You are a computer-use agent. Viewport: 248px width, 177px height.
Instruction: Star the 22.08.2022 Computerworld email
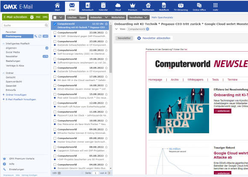click(106, 50)
